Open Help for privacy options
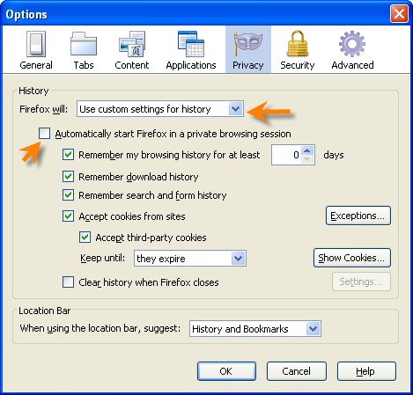 click(366, 371)
